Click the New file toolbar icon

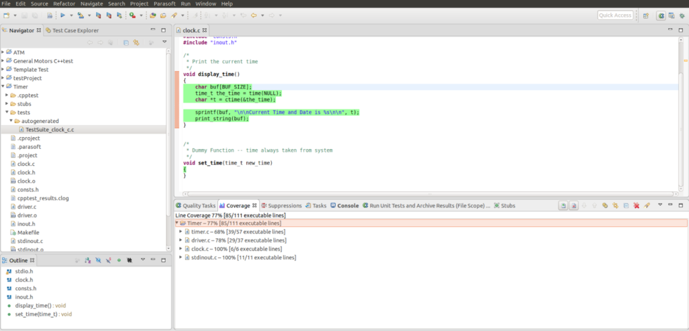point(6,15)
